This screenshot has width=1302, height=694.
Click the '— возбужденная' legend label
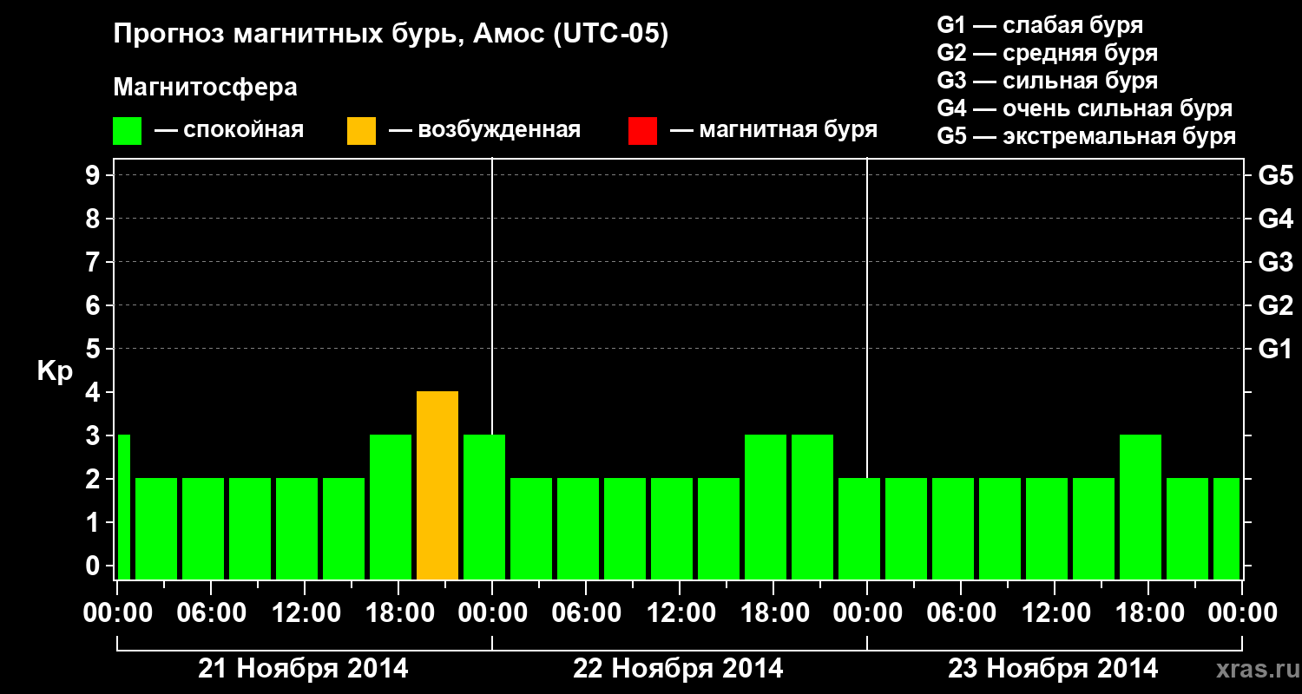pos(484,130)
